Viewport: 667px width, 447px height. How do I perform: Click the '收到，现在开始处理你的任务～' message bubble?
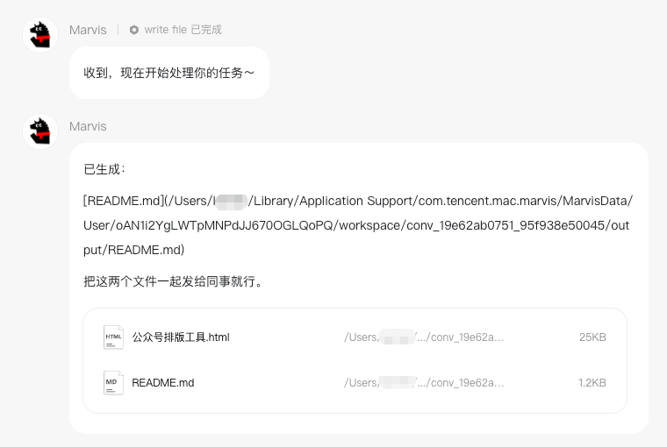[x=169, y=73]
